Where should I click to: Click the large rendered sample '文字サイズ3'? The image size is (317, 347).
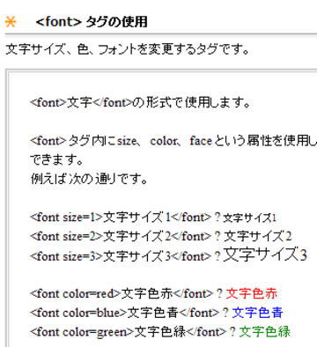265,255
